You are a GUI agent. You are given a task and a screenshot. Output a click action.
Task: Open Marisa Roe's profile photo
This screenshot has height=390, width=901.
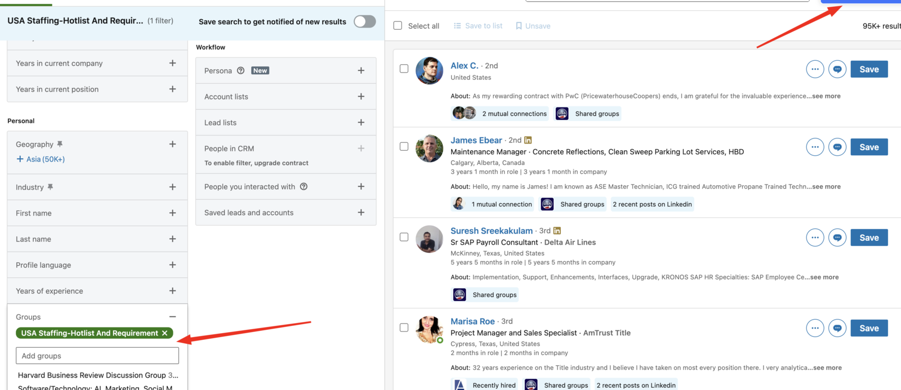coord(429,329)
